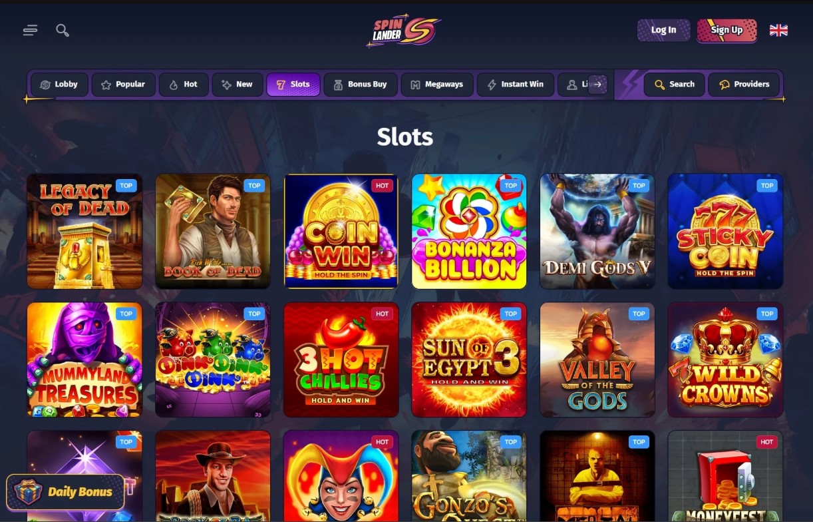Screen dimensions: 813x522
Task: Launch the Legacy of Dead slot
Action: tap(84, 232)
